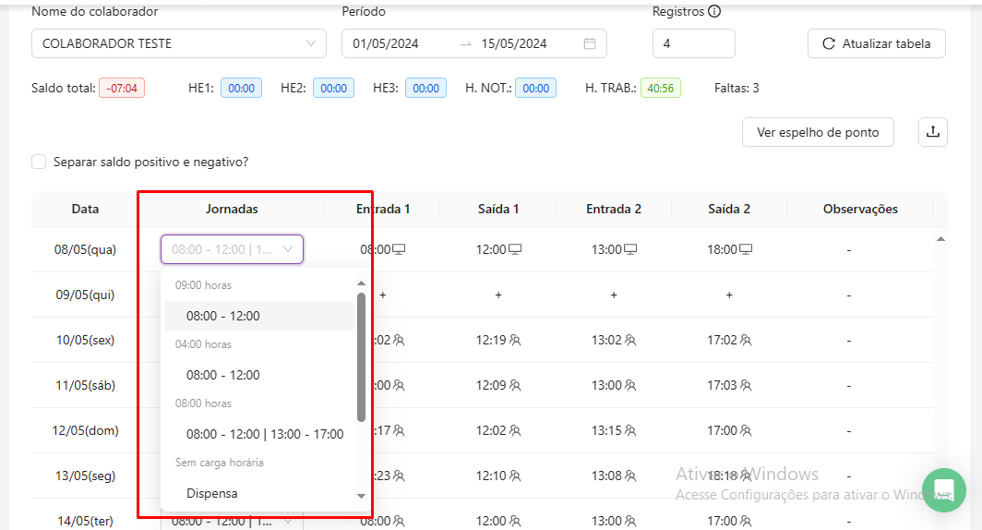Click the person icon beside 12:19 on 10/05
The width and height of the screenshot is (982, 530).
point(515,340)
